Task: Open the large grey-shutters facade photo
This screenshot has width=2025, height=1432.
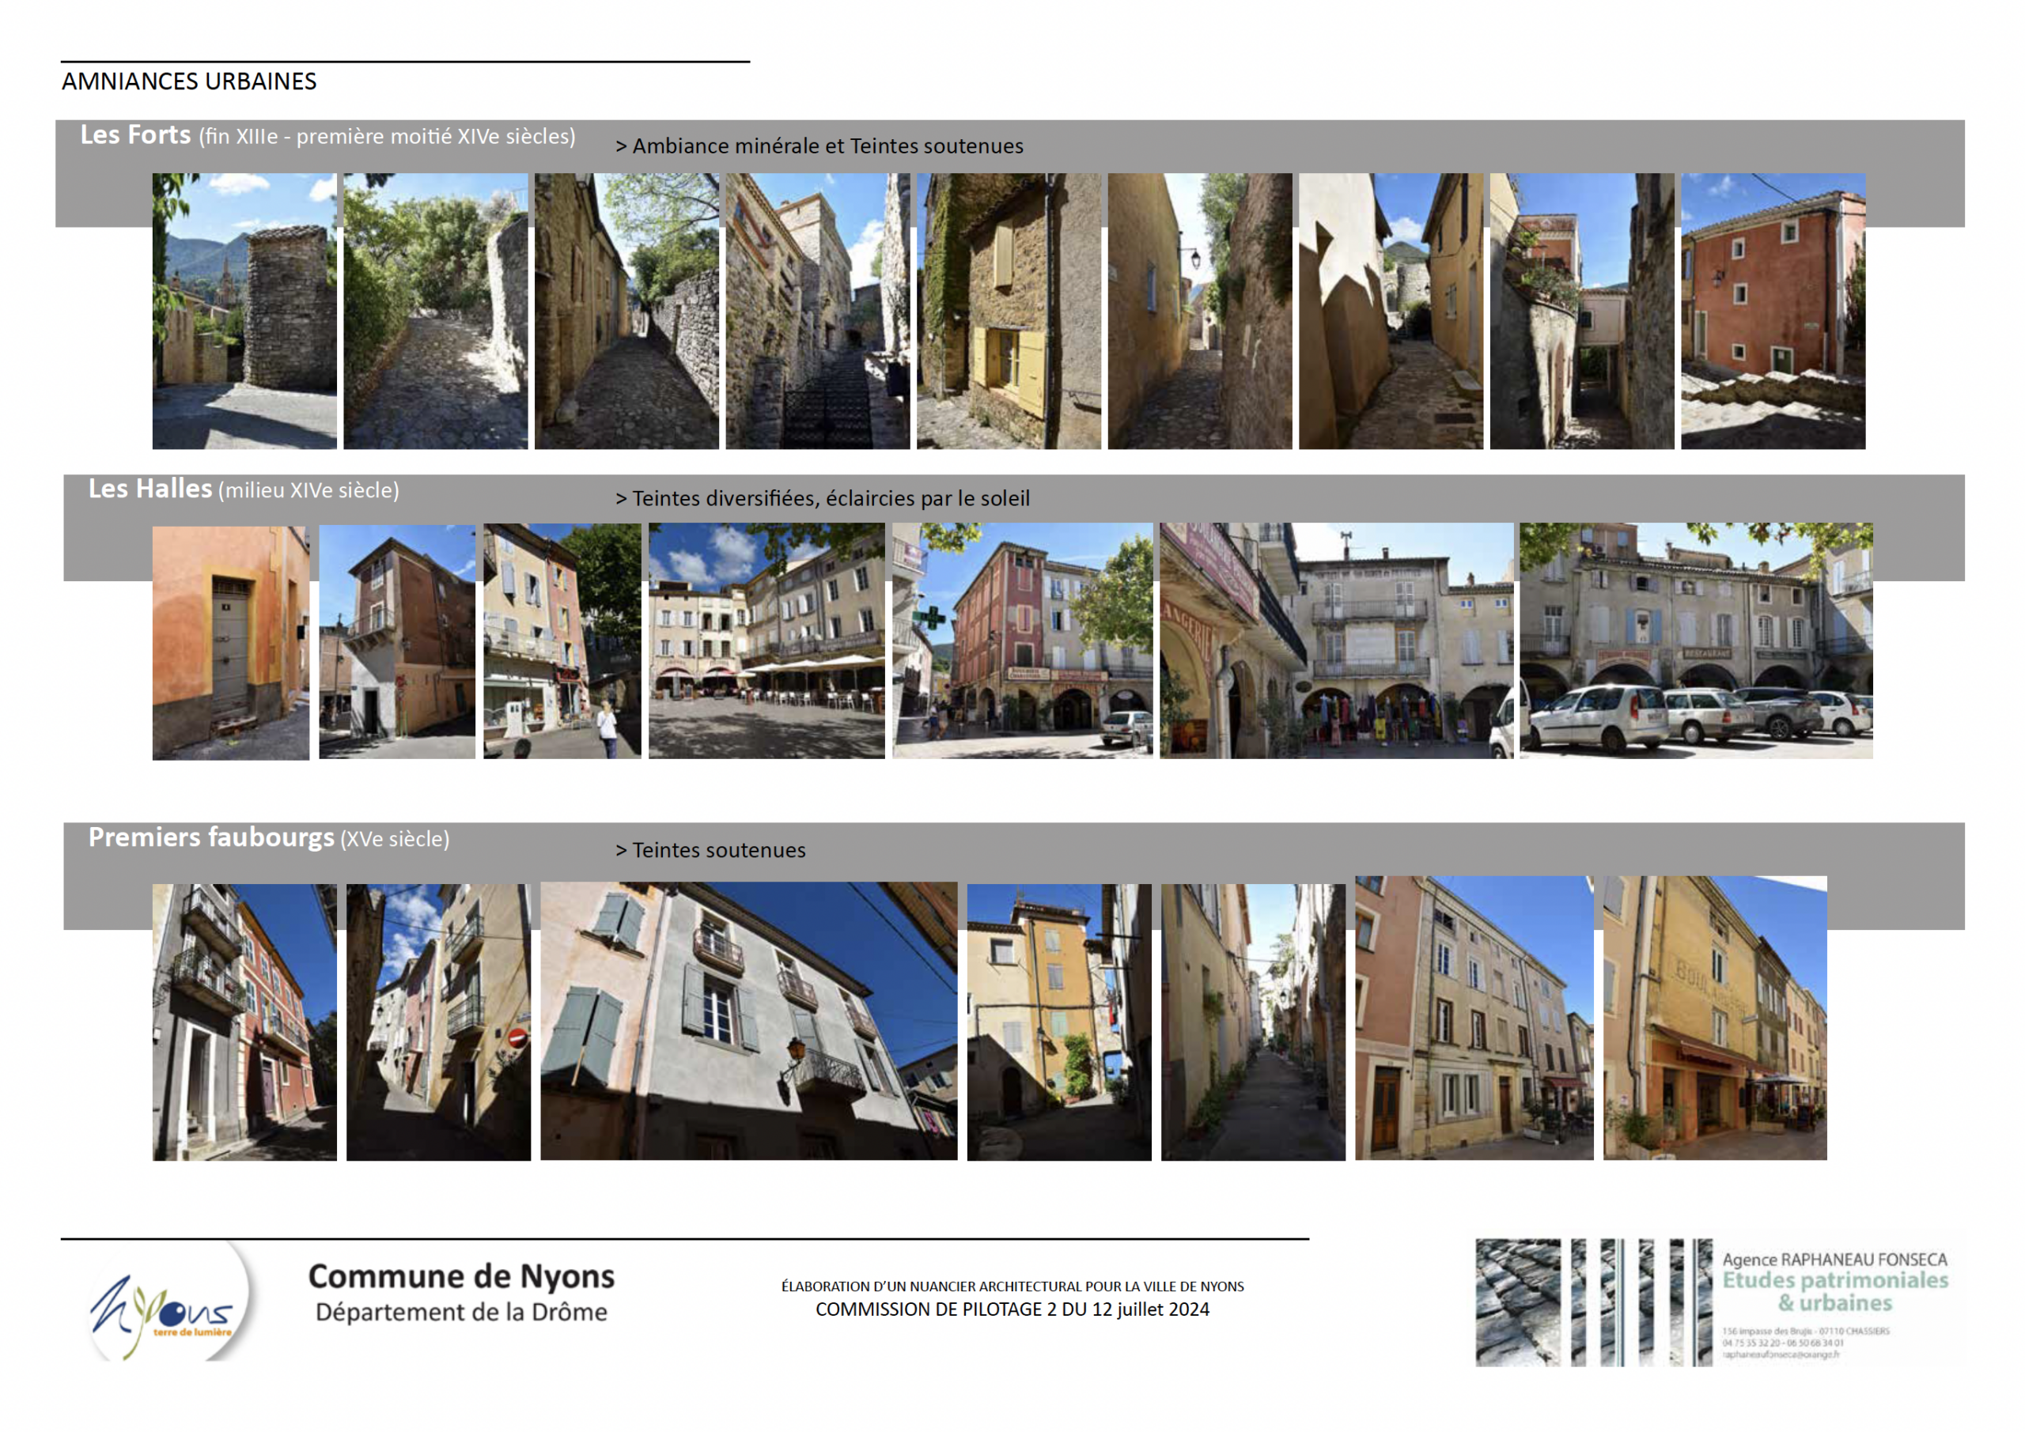Action: (748, 1020)
